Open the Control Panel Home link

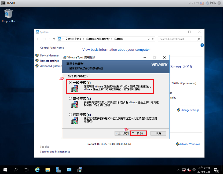pyautogui.click(x=52, y=48)
